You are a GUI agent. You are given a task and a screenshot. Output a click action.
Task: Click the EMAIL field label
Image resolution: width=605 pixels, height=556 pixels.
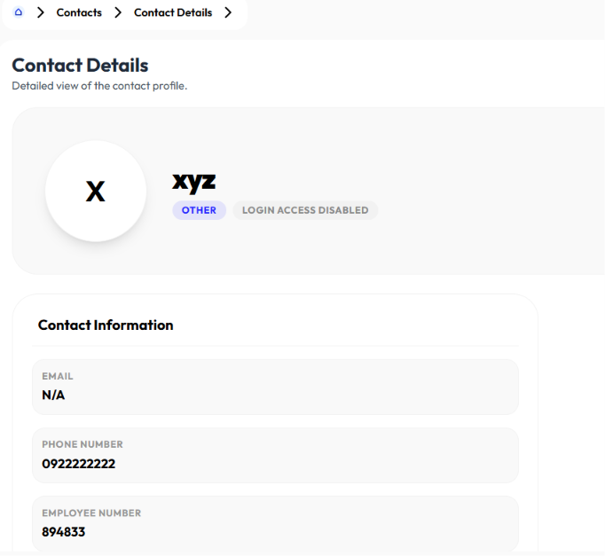[x=58, y=376]
